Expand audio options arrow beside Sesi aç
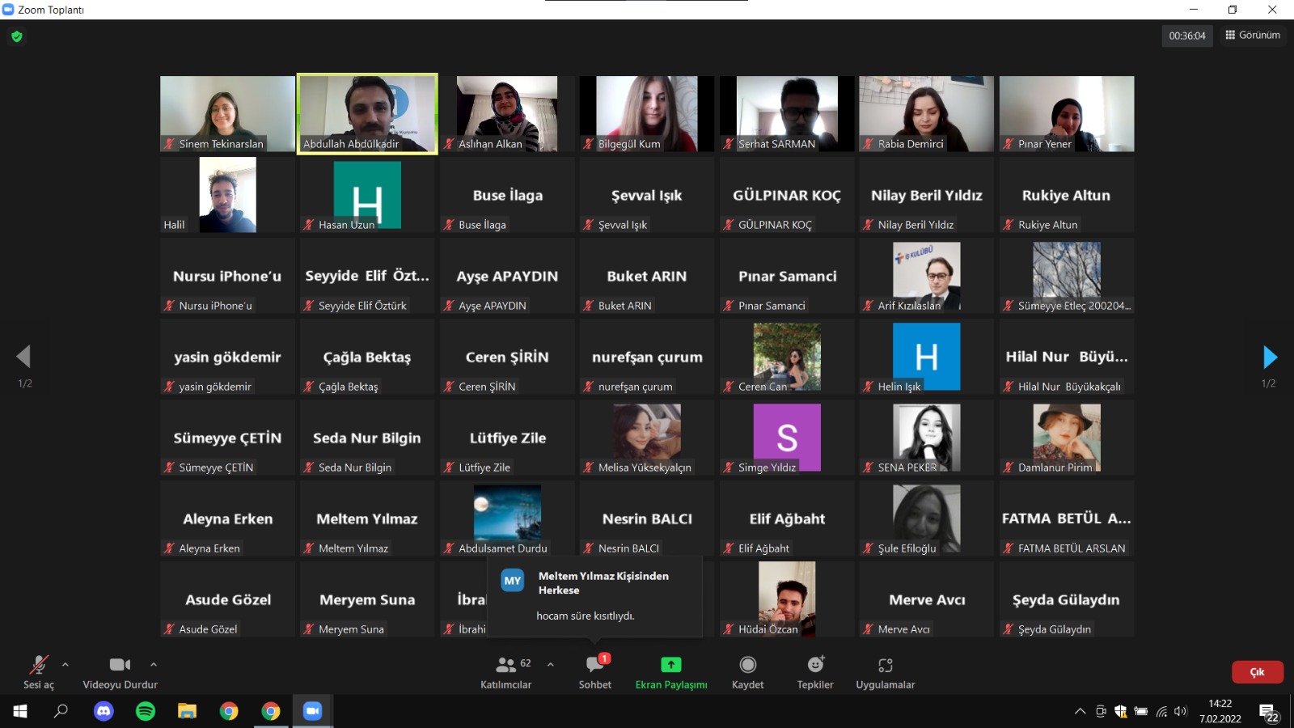 tap(66, 664)
